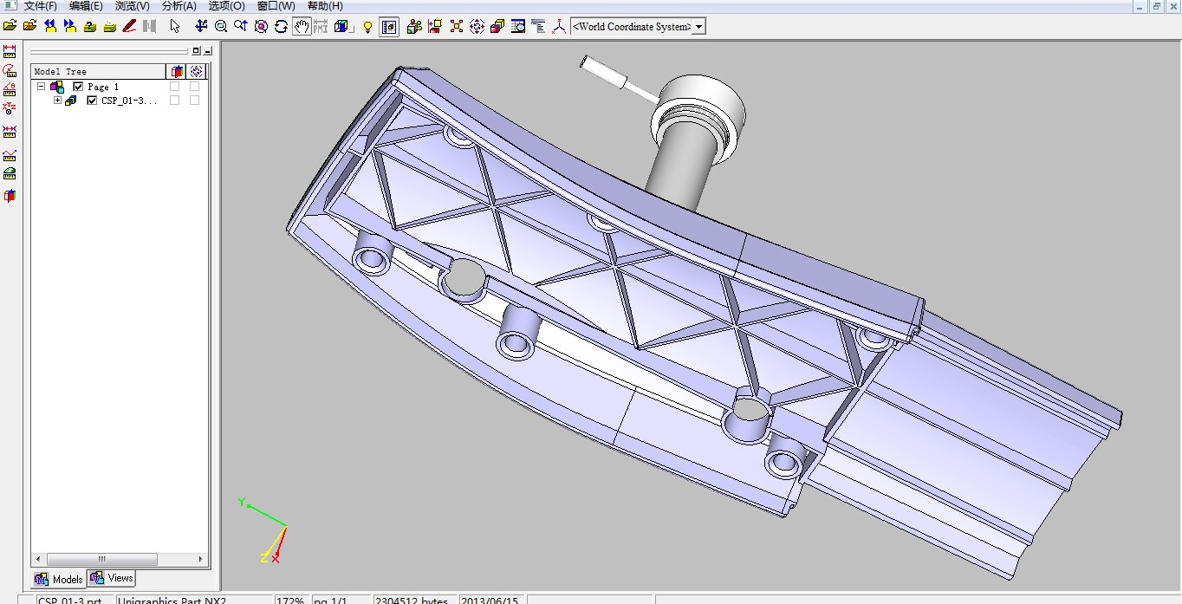Click the 2013/06/15 date status field

tap(490, 600)
